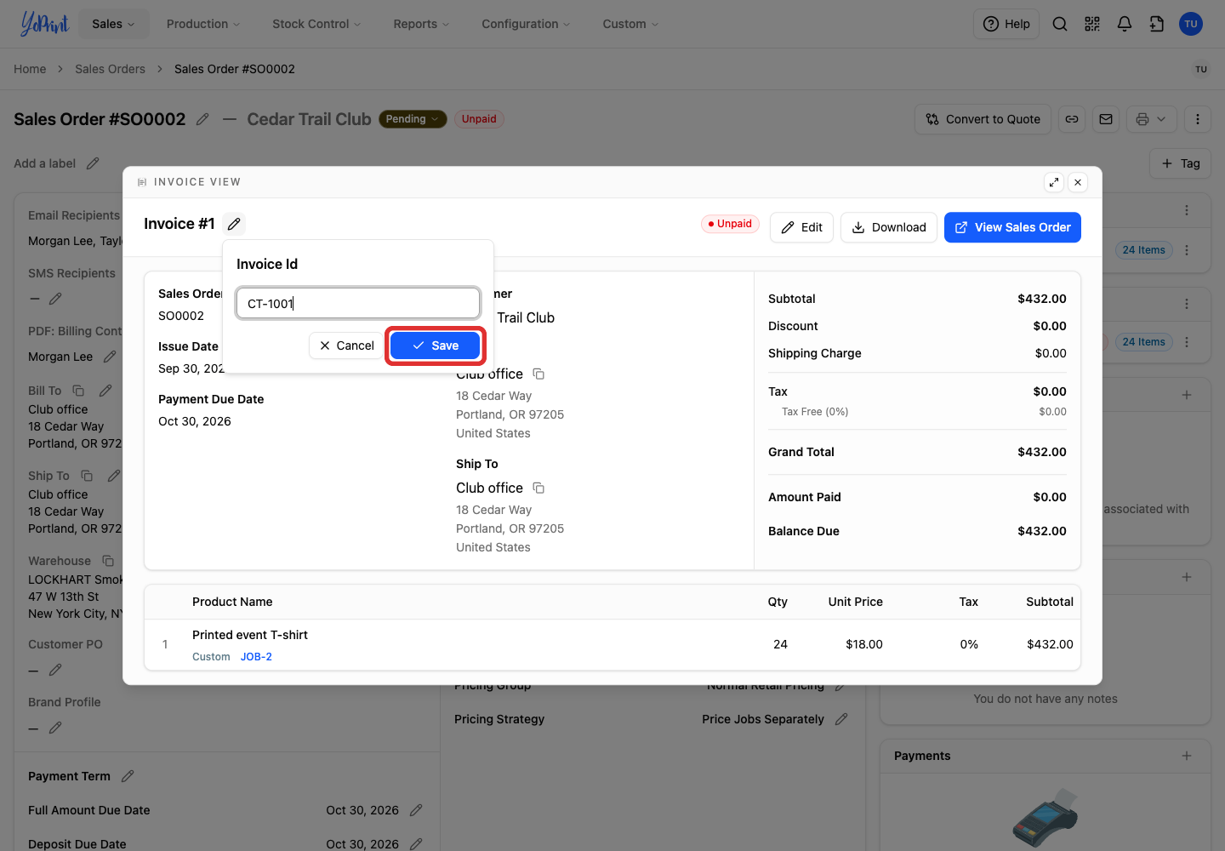Edit the Customer PO pencil
Viewport: 1225px width, 851px height.
coord(55,670)
